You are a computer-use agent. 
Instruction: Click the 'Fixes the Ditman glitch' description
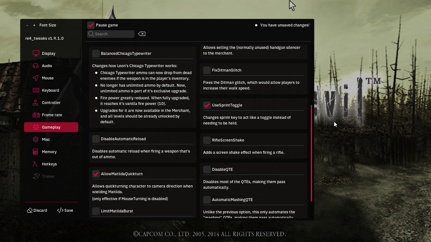(x=251, y=85)
